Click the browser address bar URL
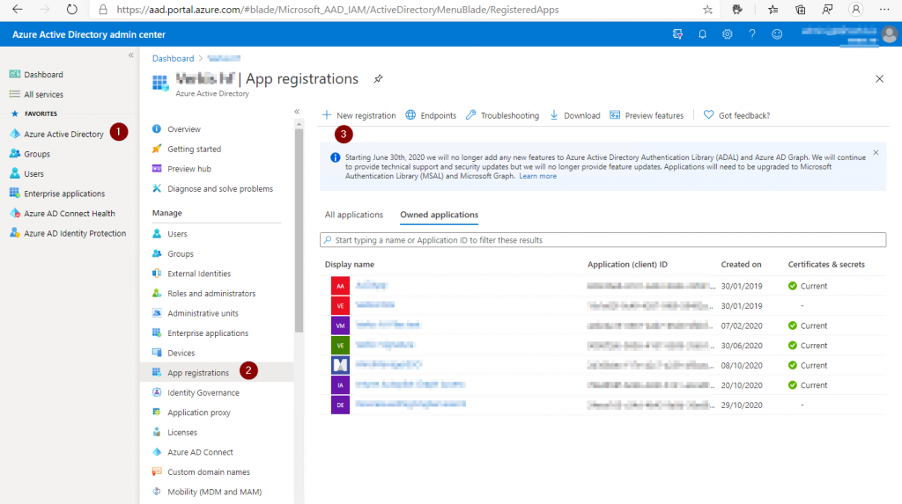 tap(337, 9)
